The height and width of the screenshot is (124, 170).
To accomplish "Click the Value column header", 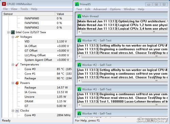I will (64, 14).
